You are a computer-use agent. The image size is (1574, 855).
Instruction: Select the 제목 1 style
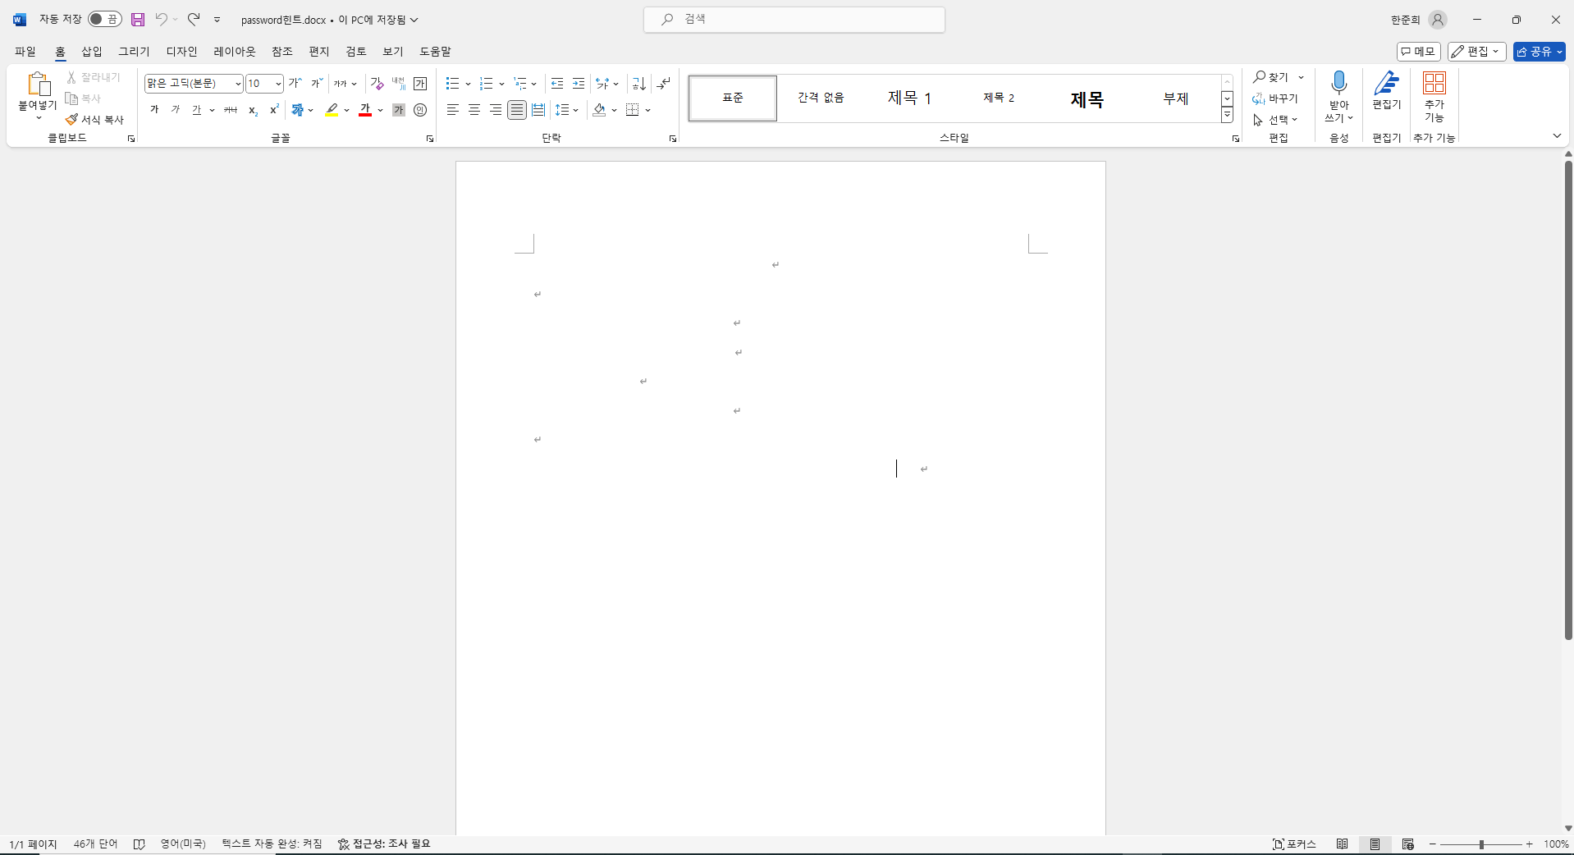pyautogui.click(x=909, y=98)
